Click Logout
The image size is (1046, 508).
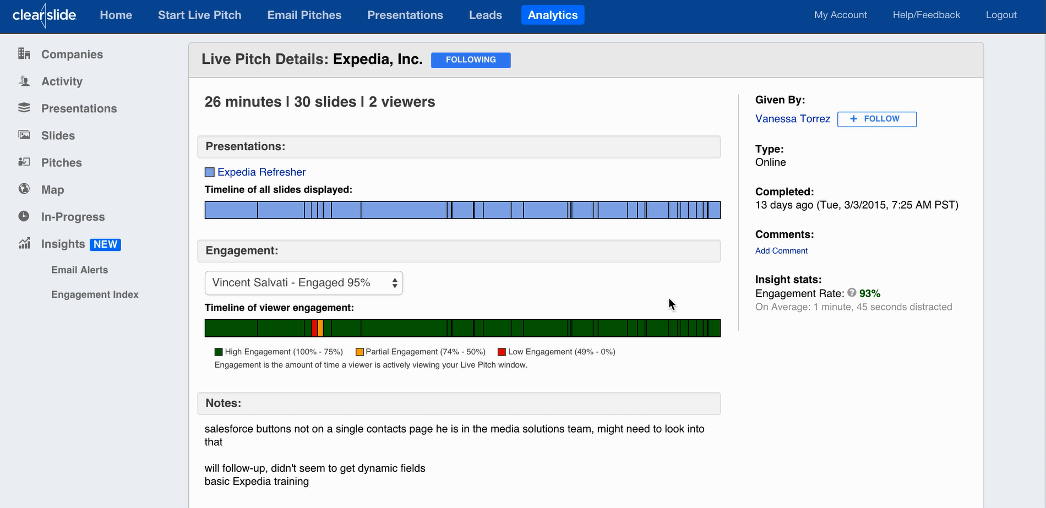tap(1001, 15)
